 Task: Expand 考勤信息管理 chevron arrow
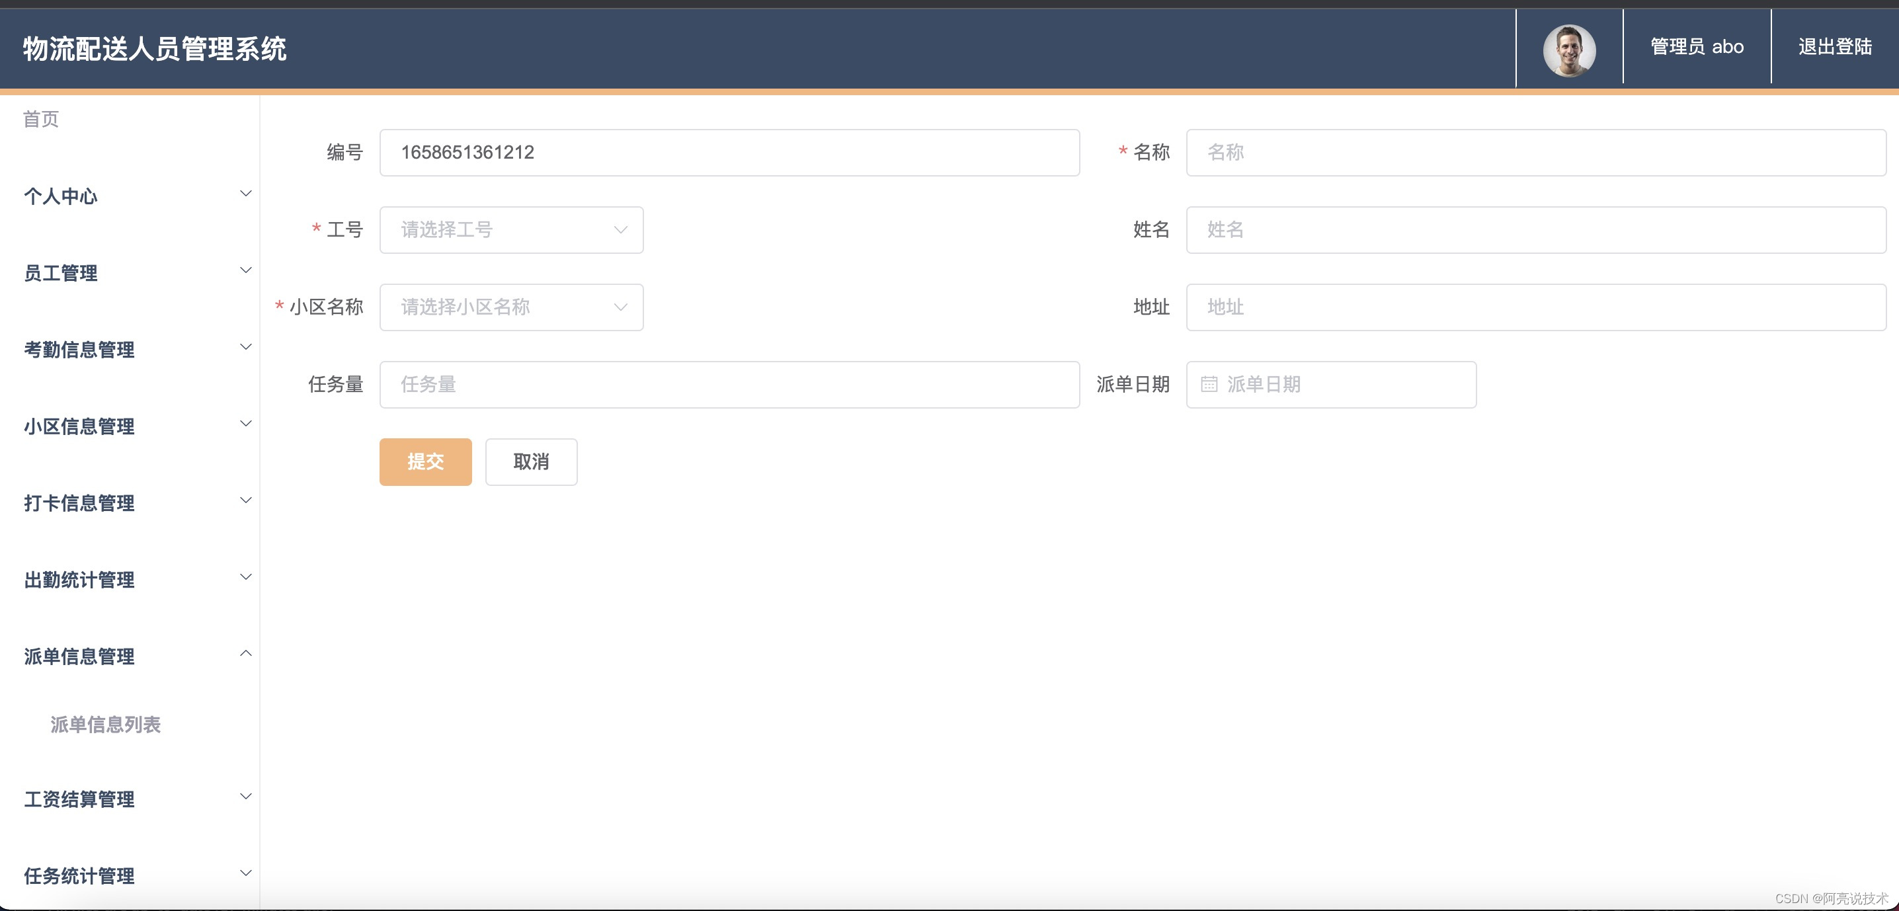[246, 347]
